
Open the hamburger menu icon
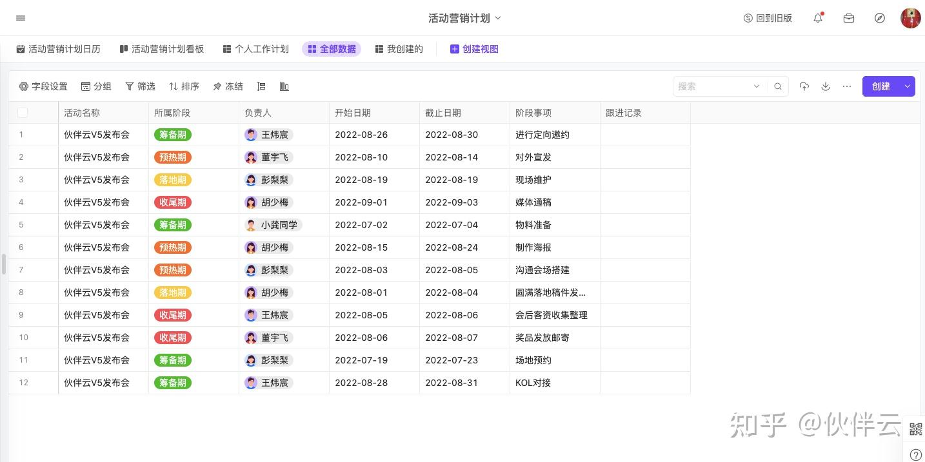point(21,18)
